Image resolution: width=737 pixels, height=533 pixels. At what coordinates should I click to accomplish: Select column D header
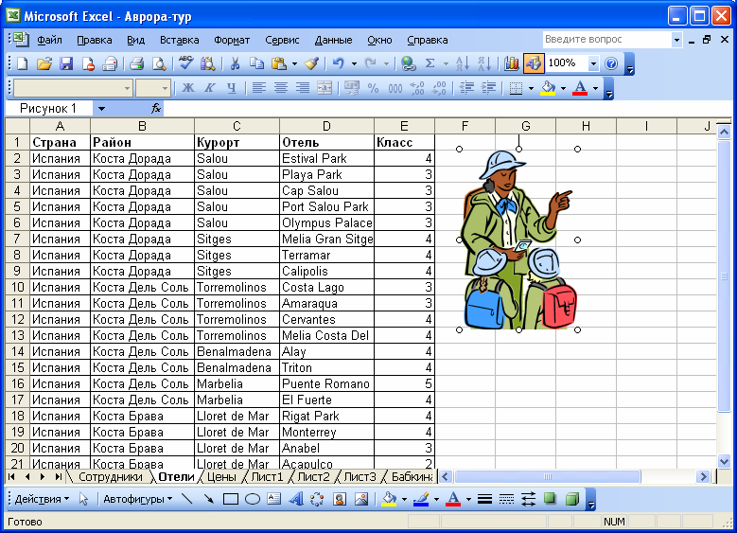pos(326,126)
